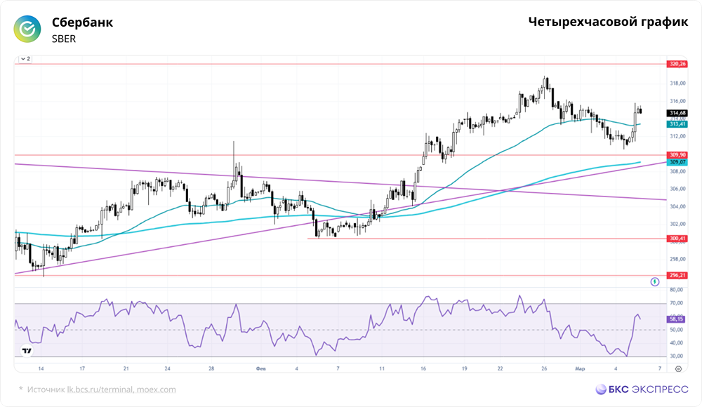Image resolution: width=702 pixels, height=407 pixels.
Task: Click the Мар month label on time axis
Action: tap(580, 369)
